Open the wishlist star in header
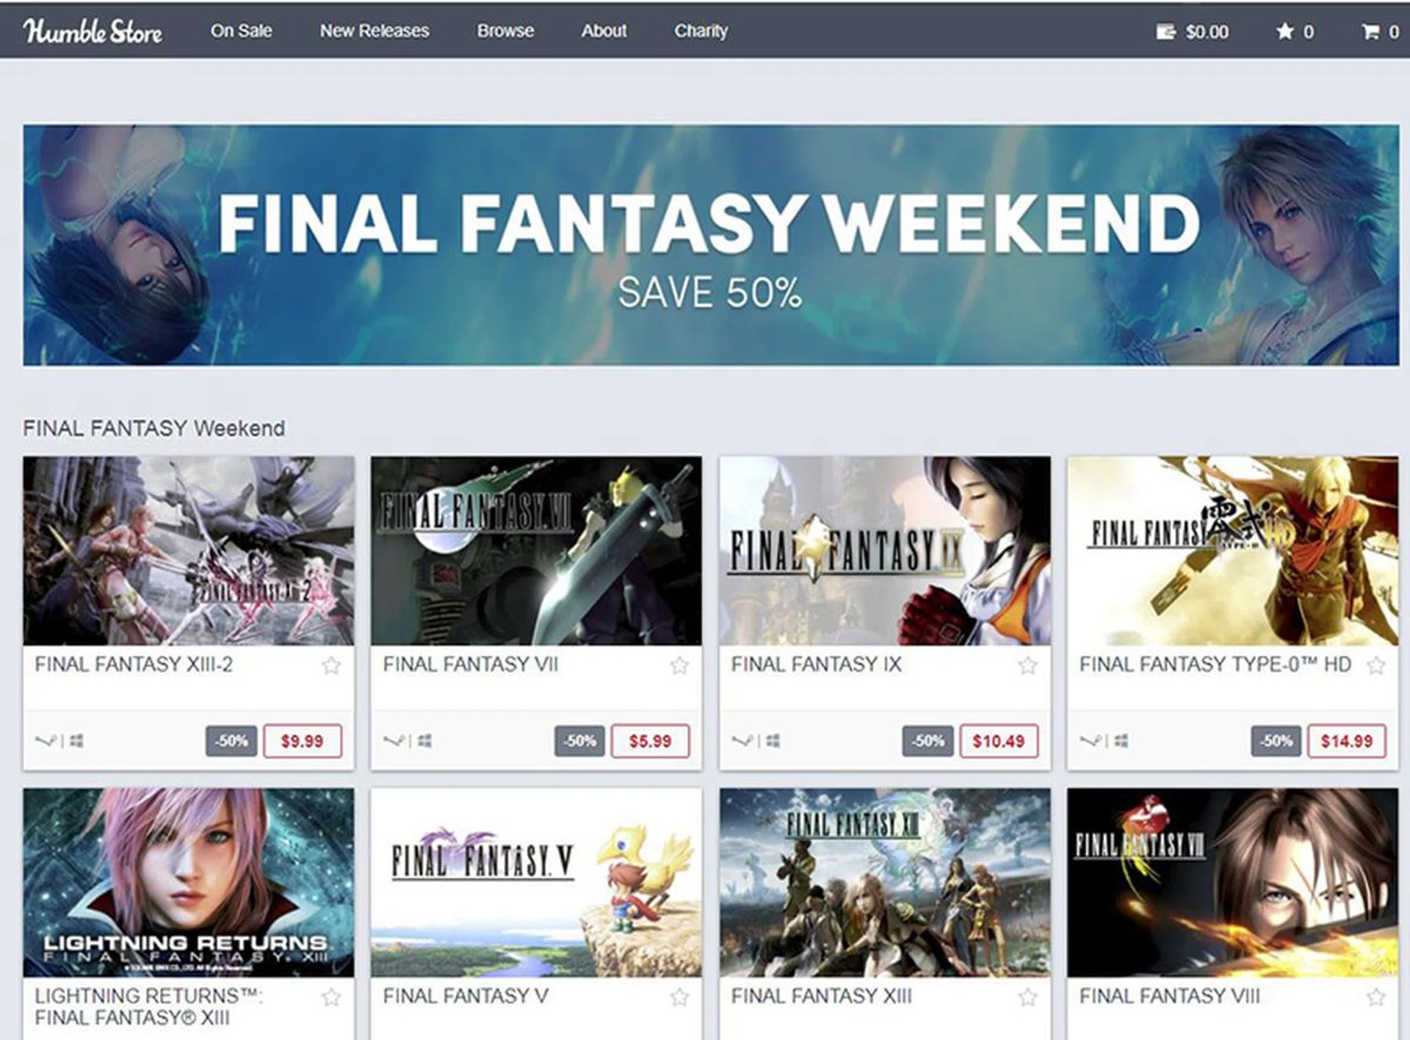 tap(1284, 32)
